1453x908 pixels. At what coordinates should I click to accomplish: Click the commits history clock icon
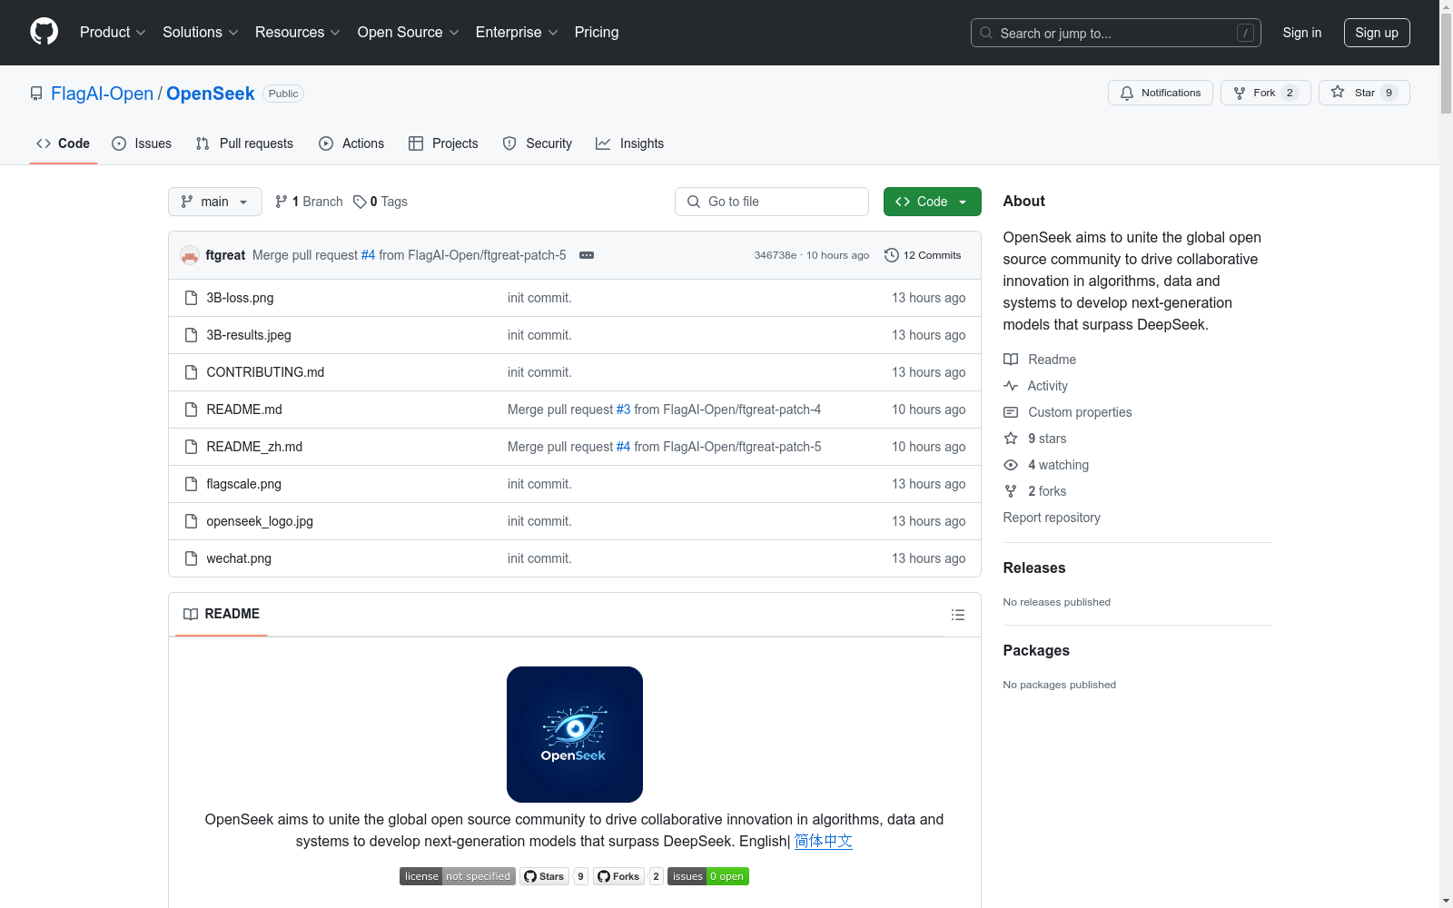[891, 255]
